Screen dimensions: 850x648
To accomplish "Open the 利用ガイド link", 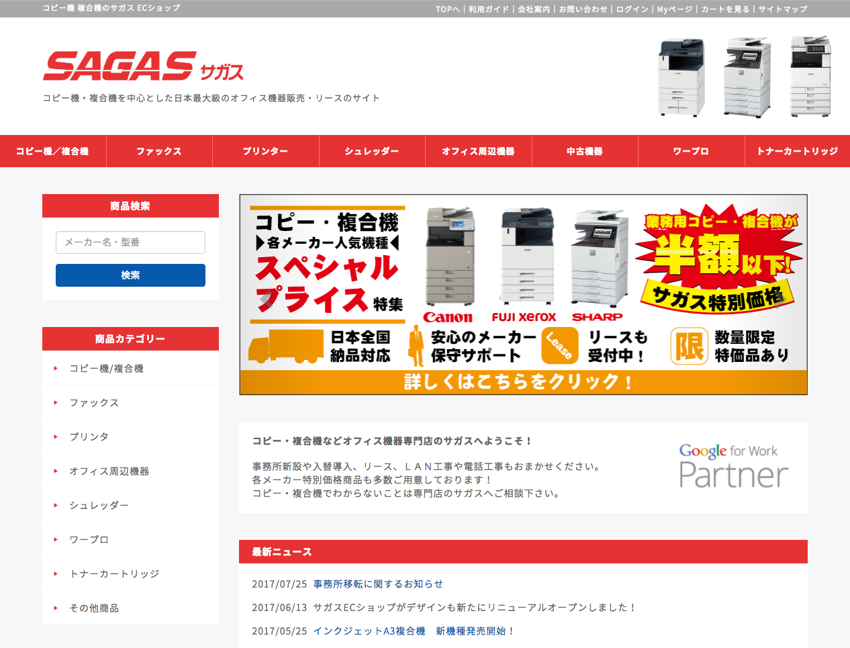I will point(489,9).
